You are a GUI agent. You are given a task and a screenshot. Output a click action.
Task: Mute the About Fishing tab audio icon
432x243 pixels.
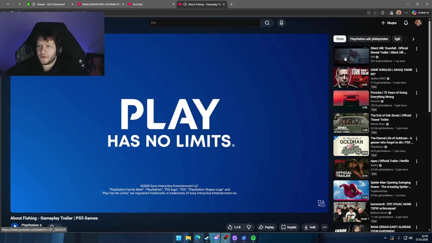(185, 4)
